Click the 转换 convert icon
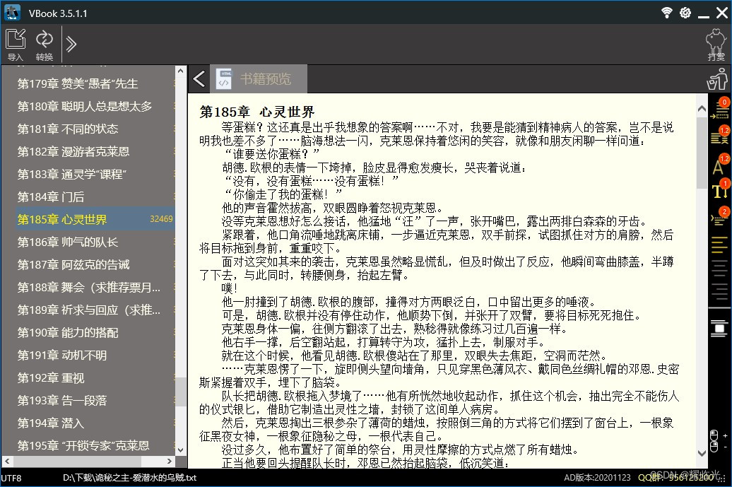The image size is (732, 487). pos(45,44)
